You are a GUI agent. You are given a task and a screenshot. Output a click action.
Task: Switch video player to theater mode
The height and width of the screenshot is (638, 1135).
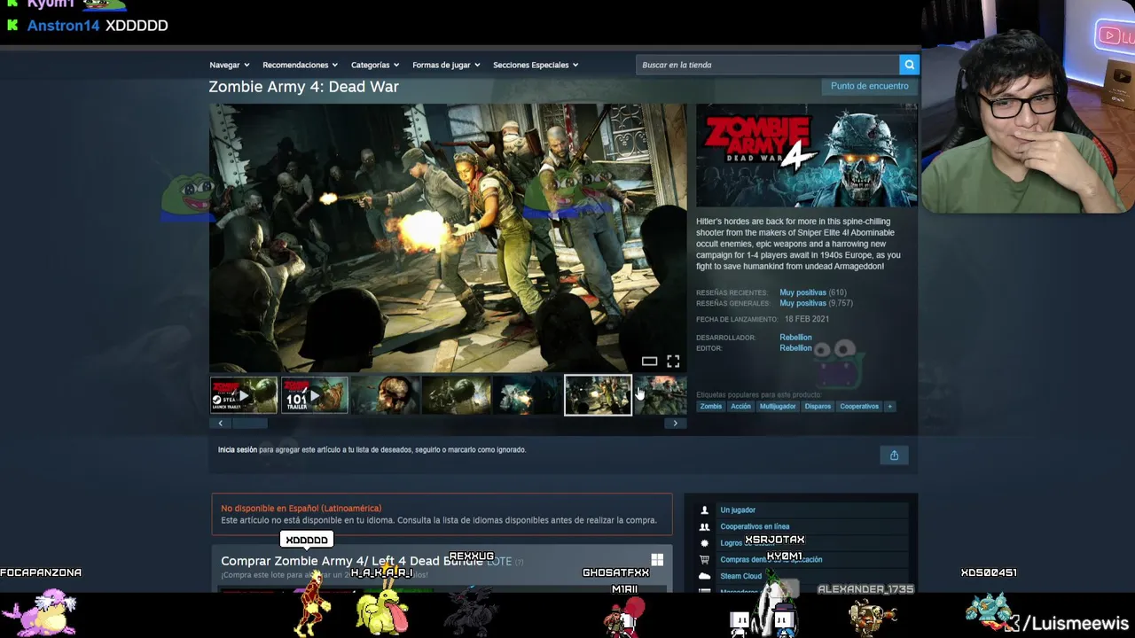pyautogui.click(x=649, y=362)
